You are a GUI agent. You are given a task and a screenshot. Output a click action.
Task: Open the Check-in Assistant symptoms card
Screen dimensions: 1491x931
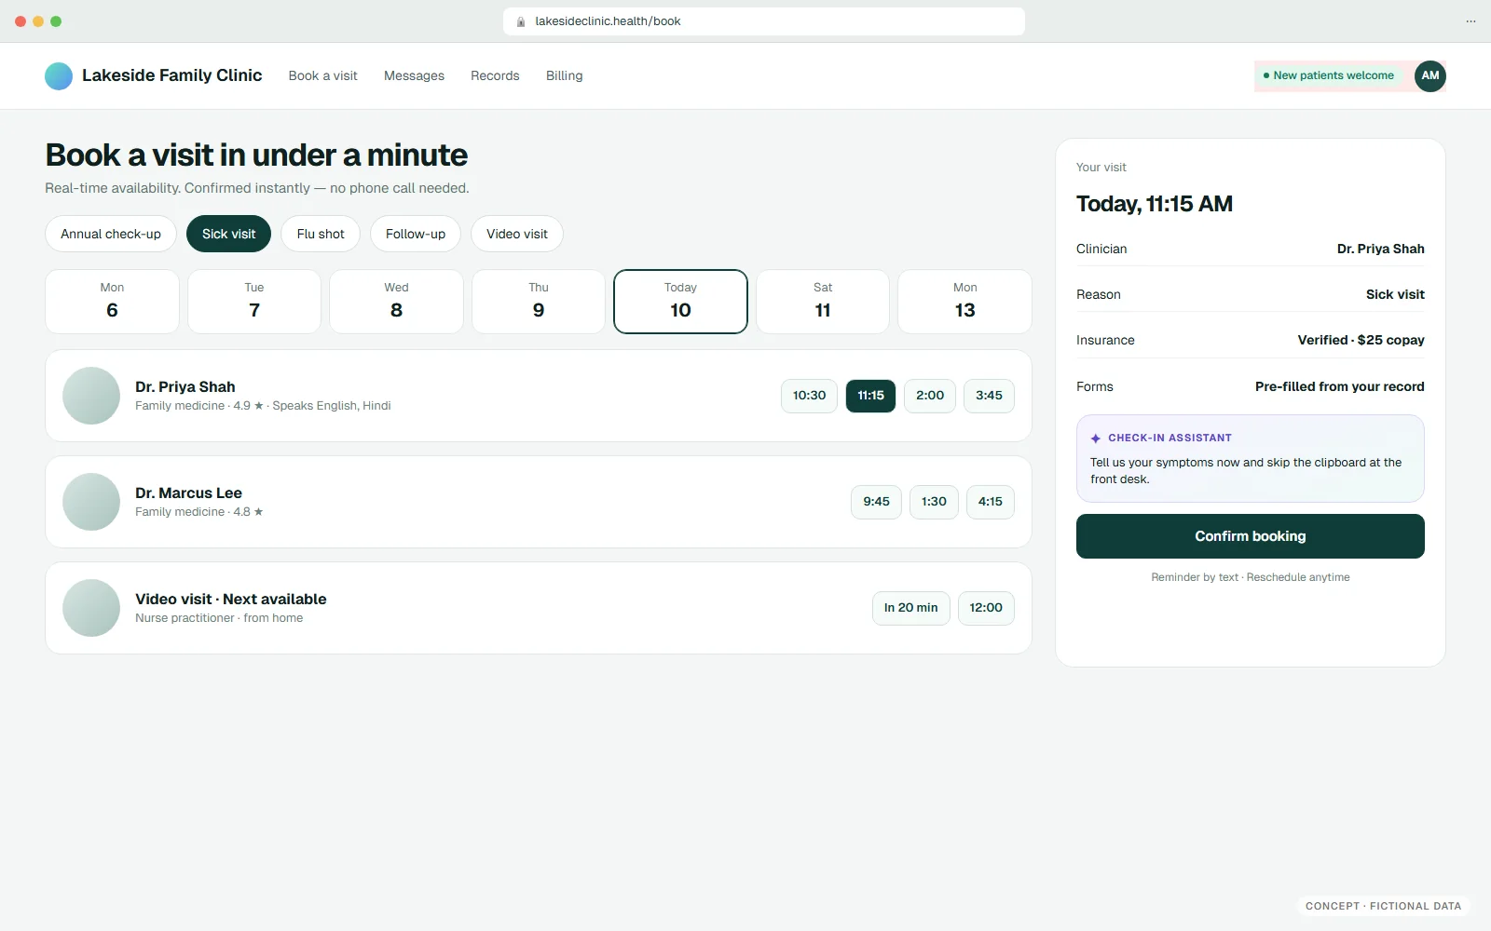coord(1251,458)
